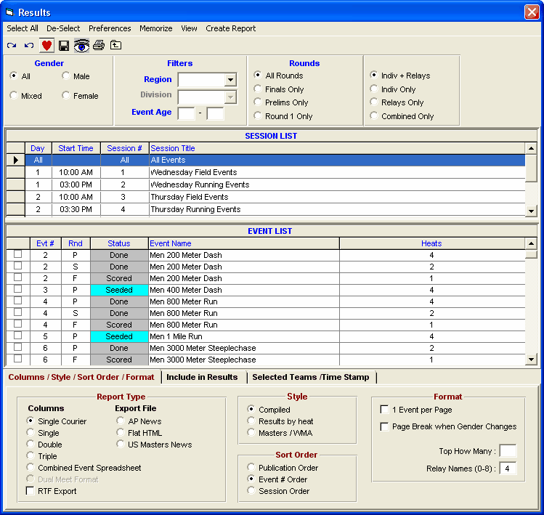Click session list scroll up arrow

coord(531,148)
